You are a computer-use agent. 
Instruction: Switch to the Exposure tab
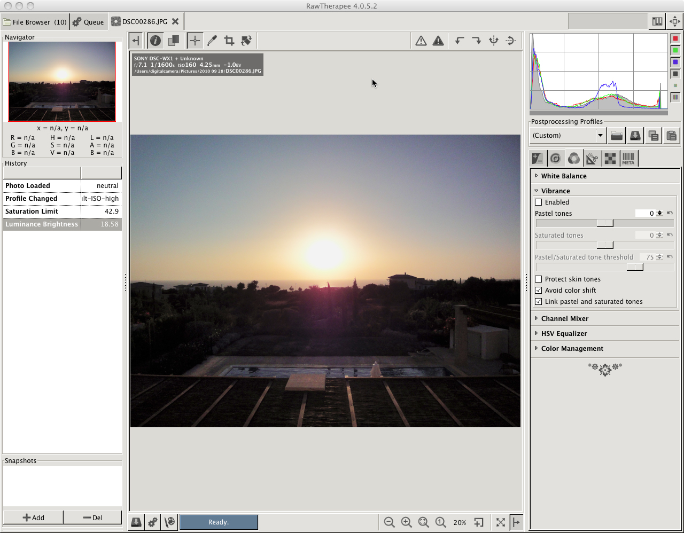point(538,158)
